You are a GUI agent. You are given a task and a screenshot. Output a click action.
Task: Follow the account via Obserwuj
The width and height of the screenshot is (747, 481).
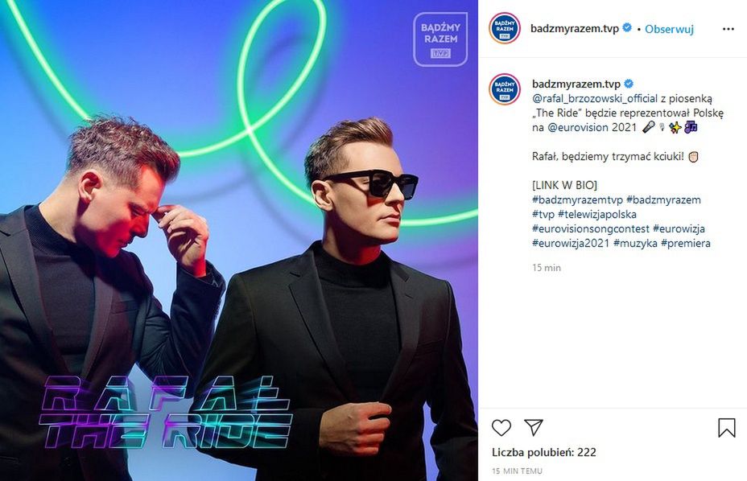point(669,29)
